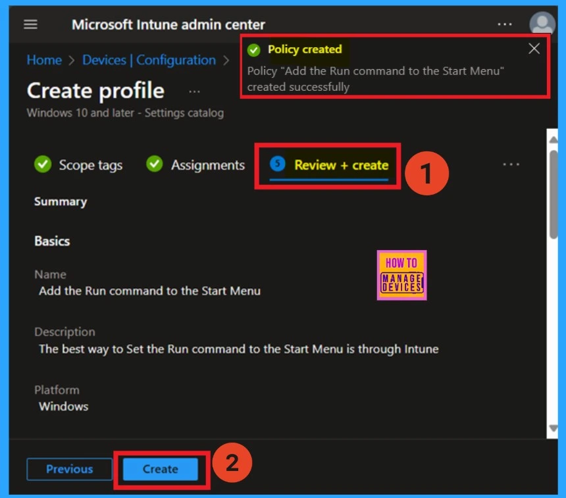Click the step 5 circle icon

tap(277, 163)
